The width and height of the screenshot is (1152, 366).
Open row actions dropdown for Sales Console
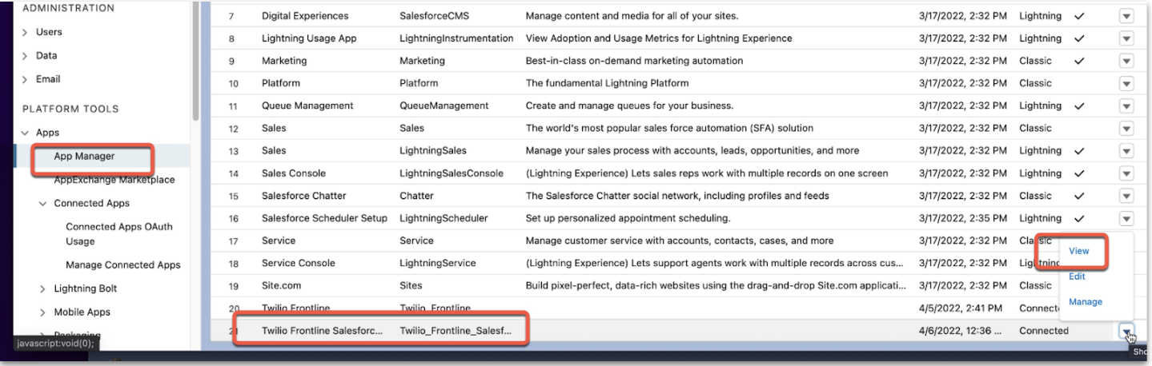(1126, 173)
